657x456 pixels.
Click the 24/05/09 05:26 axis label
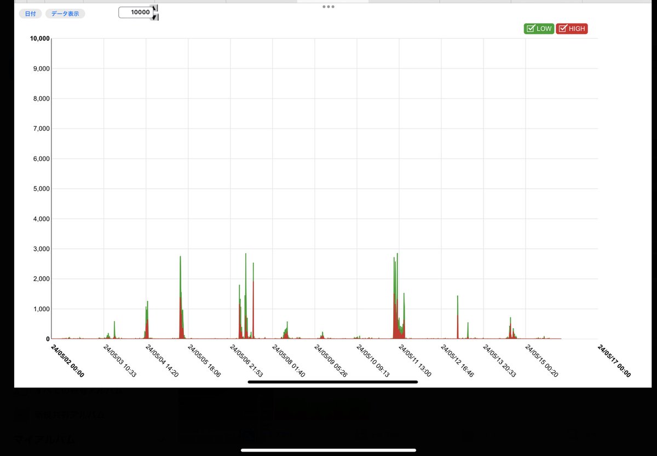point(331,361)
